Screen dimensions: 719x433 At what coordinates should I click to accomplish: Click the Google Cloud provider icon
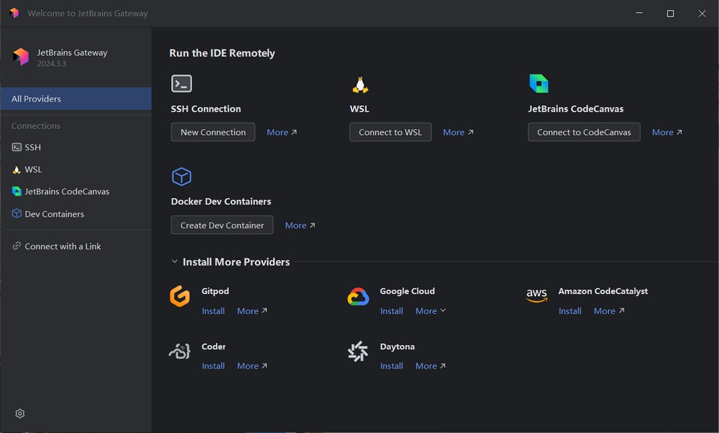click(358, 297)
